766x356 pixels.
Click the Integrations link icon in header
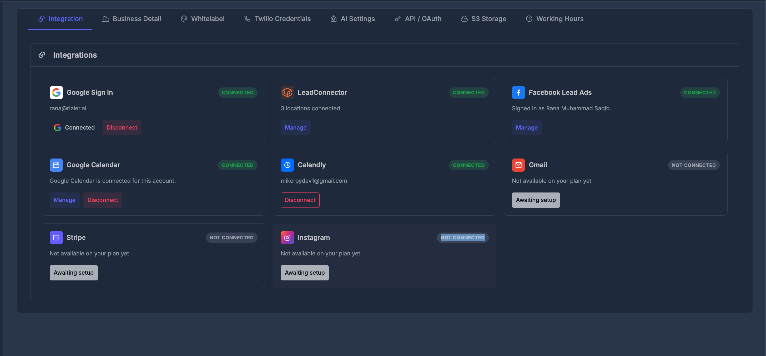(42, 55)
